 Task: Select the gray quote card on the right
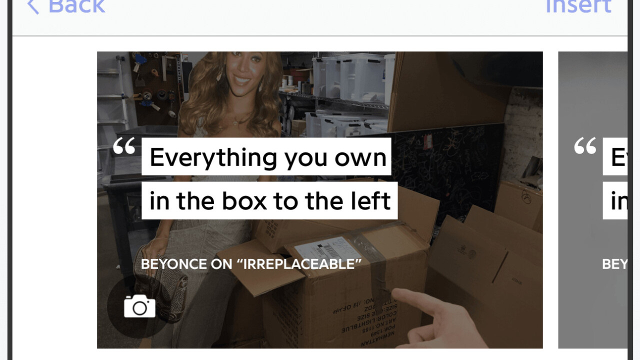tap(592, 200)
